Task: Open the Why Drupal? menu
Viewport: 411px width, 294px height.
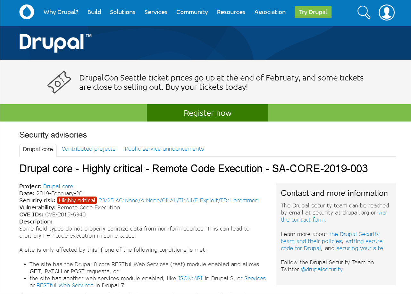Action: [61, 12]
